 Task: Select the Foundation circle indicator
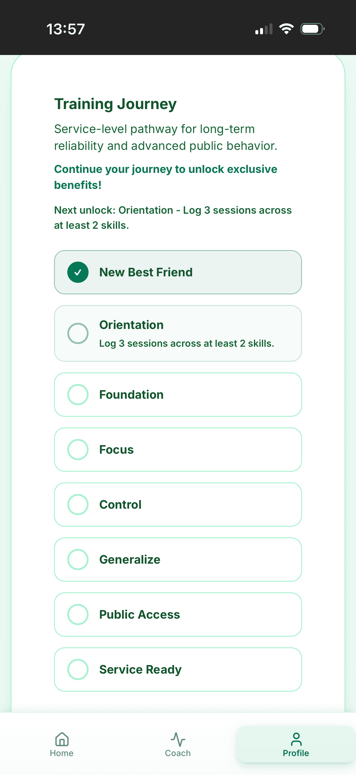click(78, 394)
